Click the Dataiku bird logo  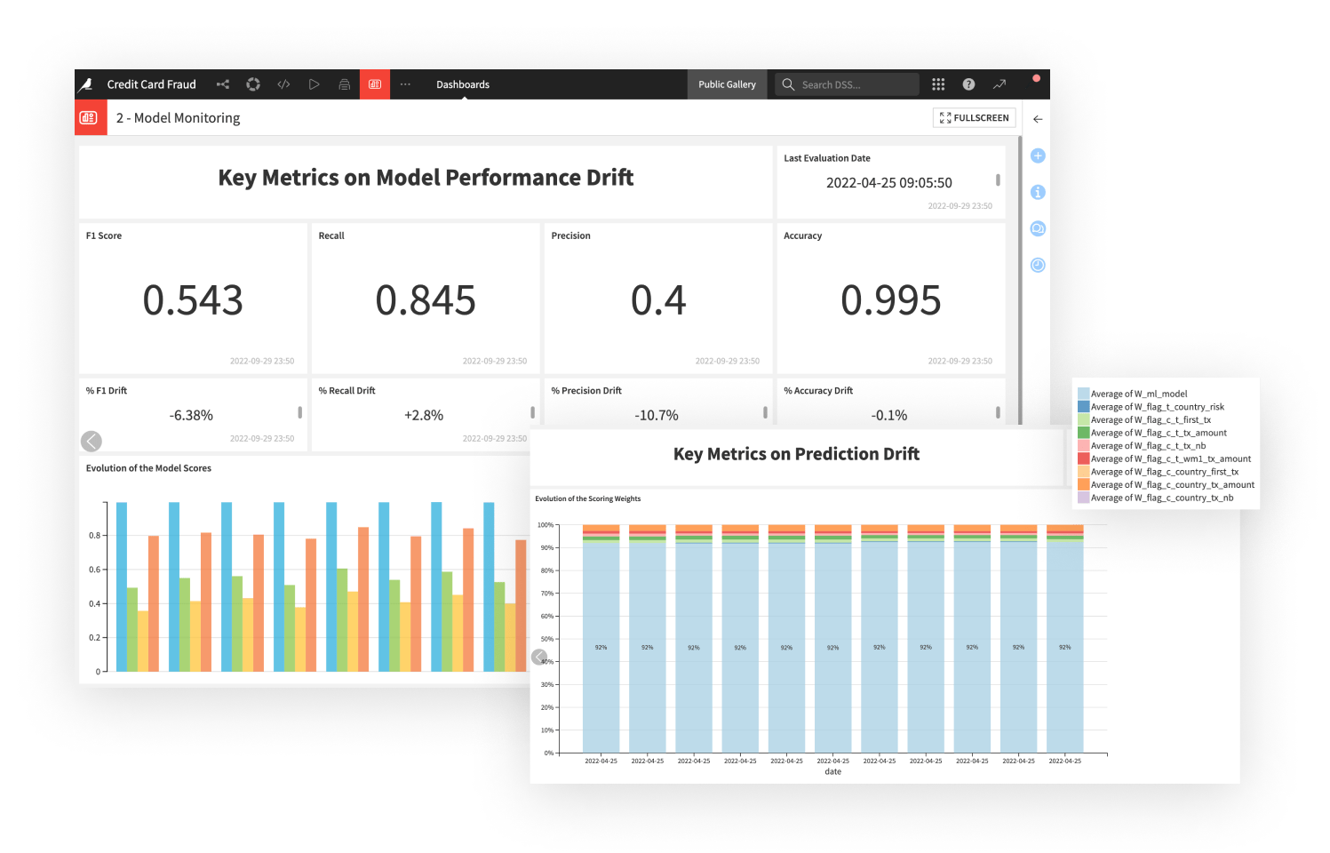85,84
